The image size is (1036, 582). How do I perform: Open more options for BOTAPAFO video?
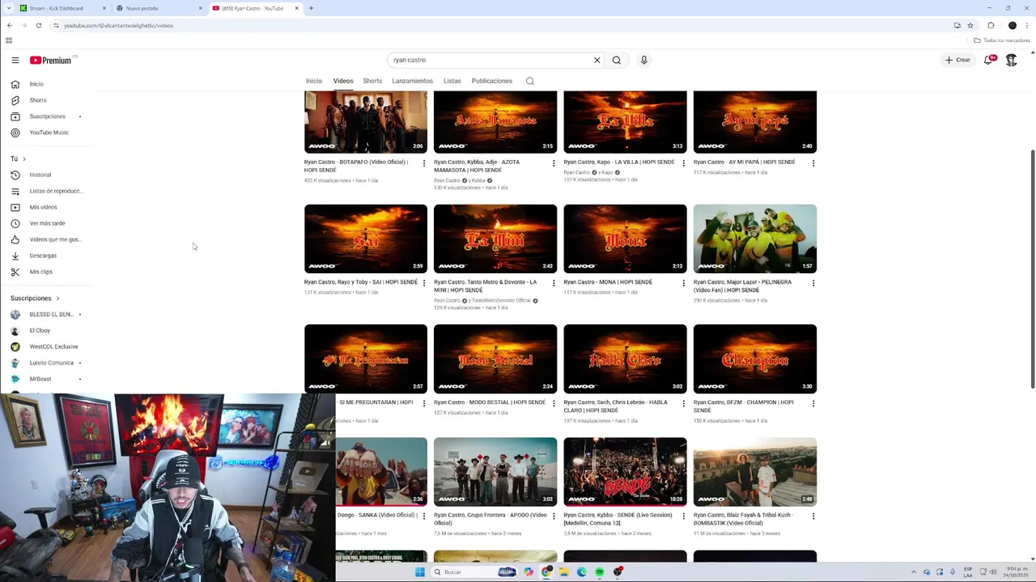[424, 163]
